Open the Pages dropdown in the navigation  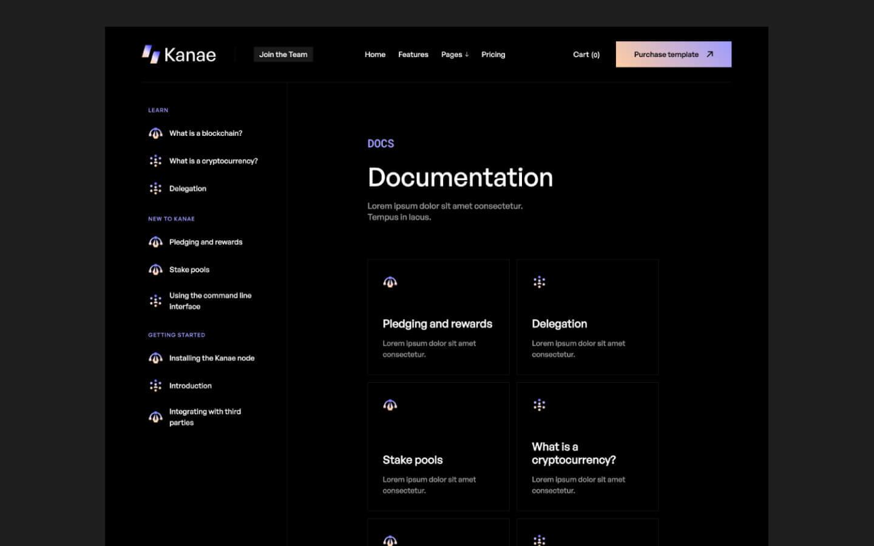[455, 54]
